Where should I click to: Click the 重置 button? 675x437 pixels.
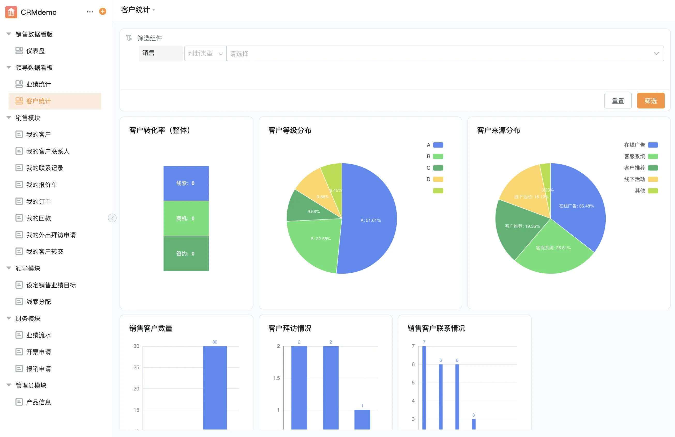[x=618, y=101]
